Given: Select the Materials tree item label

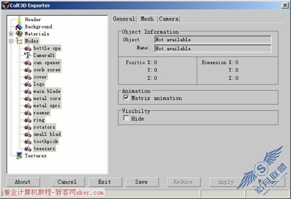Looking at the screenshot, I should tap(37, 34).
